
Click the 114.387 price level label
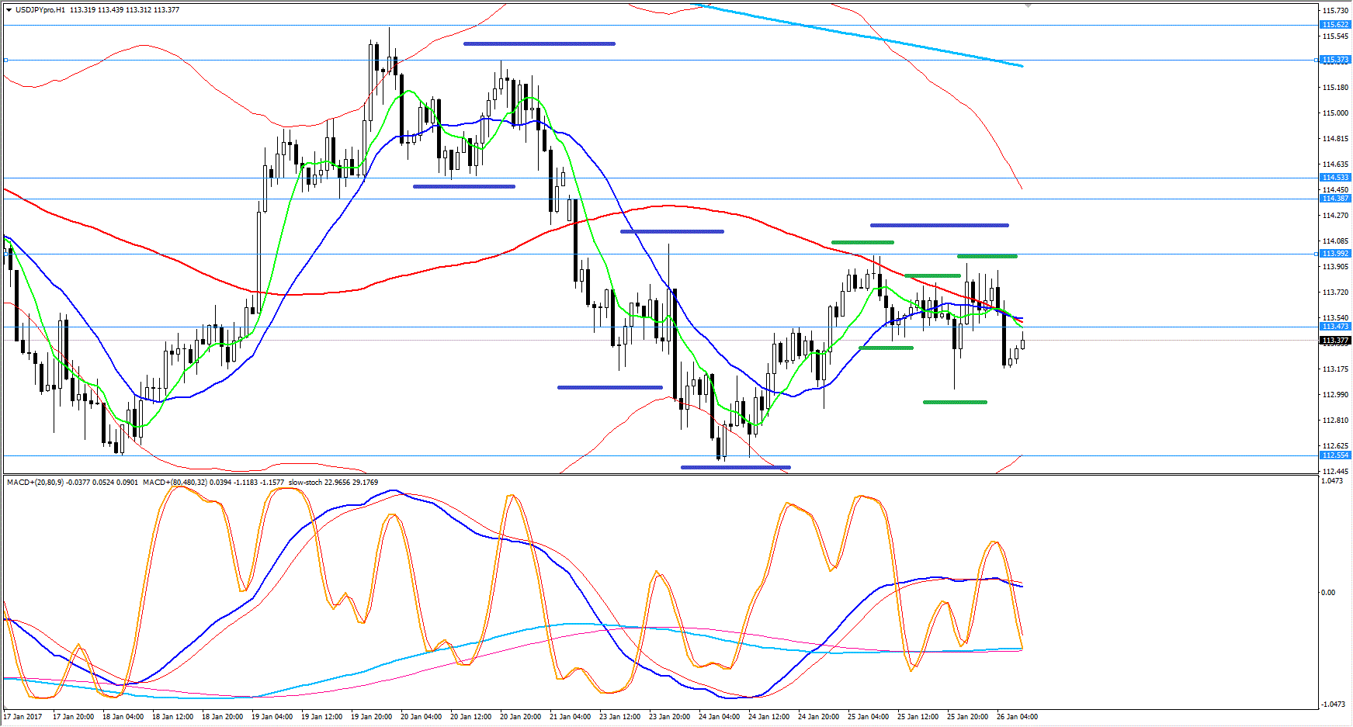(1335, 199)
